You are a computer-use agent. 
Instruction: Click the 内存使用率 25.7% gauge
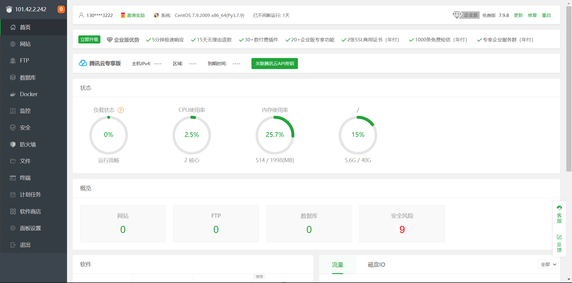pos(275,135)
